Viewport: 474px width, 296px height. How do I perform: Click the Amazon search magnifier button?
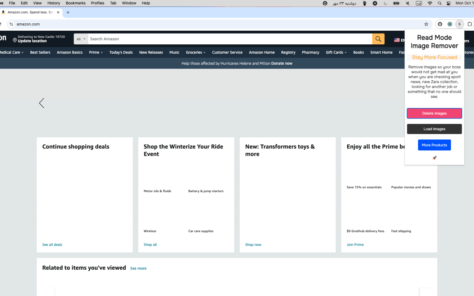point(378,39)
